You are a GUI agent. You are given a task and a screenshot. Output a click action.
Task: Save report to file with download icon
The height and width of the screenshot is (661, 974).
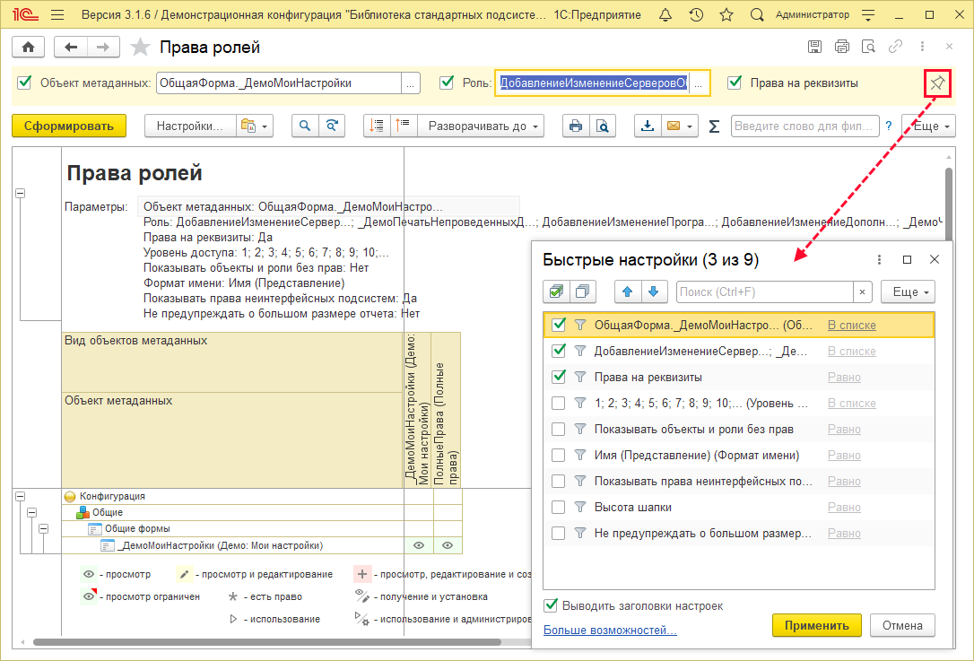point(648,126)
